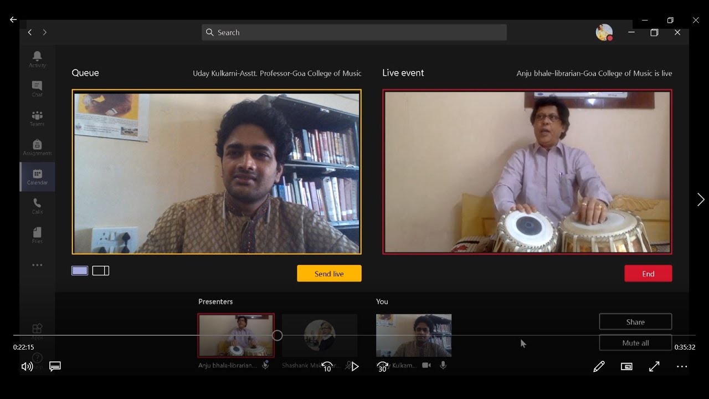This screenshot has width=709, height=399.
Task: Click the Live event heading
Action: (403, 73)
